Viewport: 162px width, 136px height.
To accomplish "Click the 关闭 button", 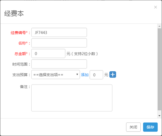I will click(x=133, y=127).
